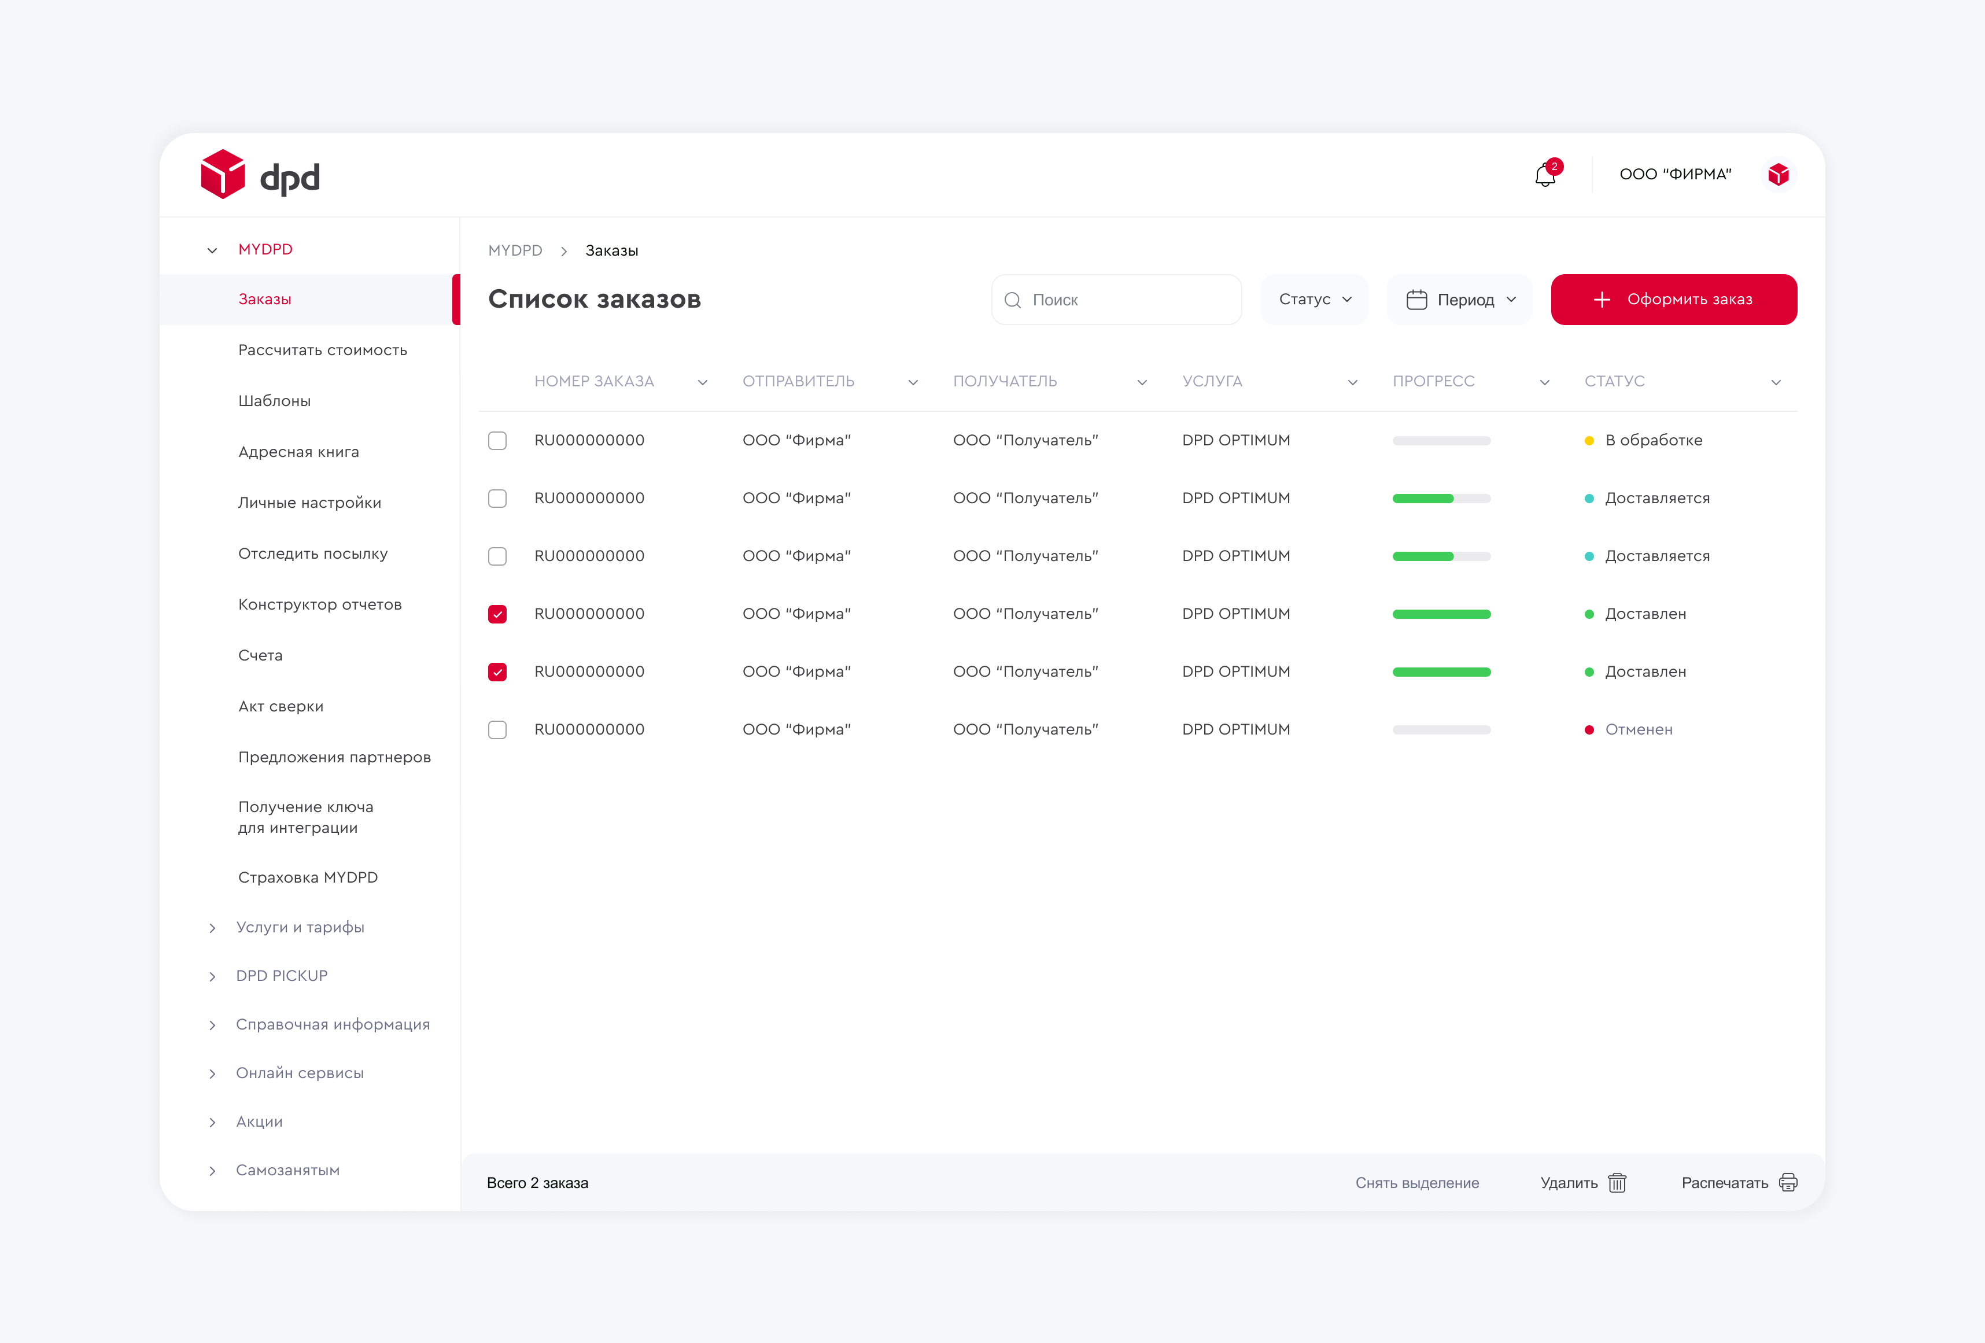Image resolution: width=1985 pixels, height=1343 pixels.
Task: Open УСЛУГА column chevron
Action: (1352, 383)
